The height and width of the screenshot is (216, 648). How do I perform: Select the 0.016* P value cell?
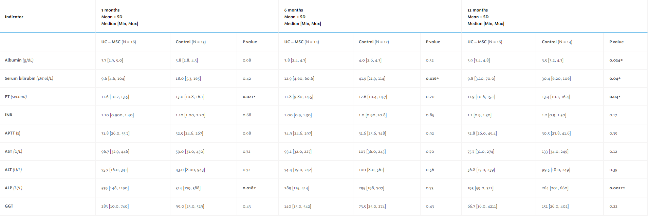(432, 79)
